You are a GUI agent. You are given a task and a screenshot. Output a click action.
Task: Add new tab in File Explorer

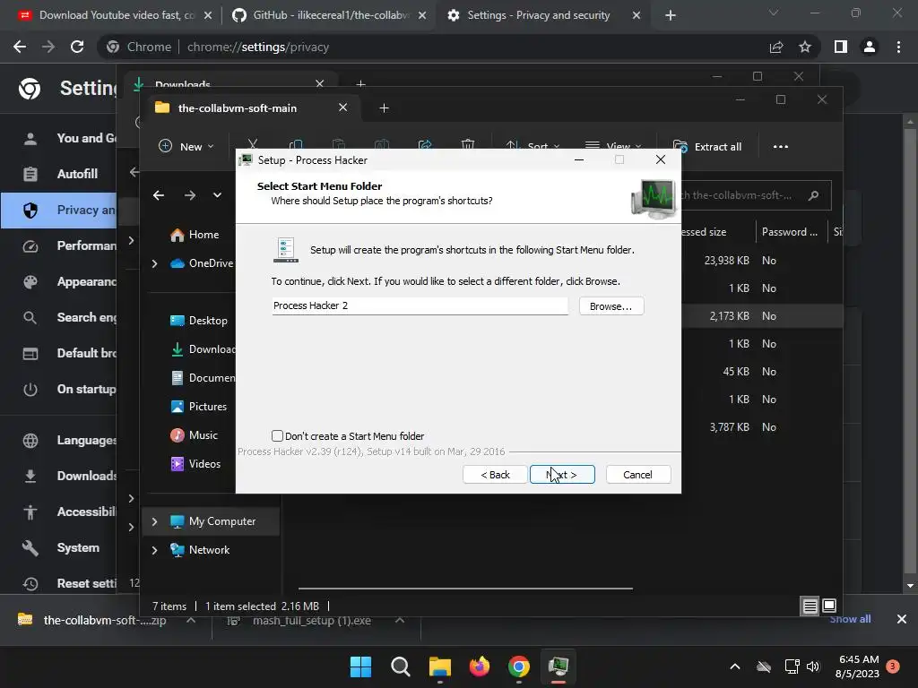(384, 108)
